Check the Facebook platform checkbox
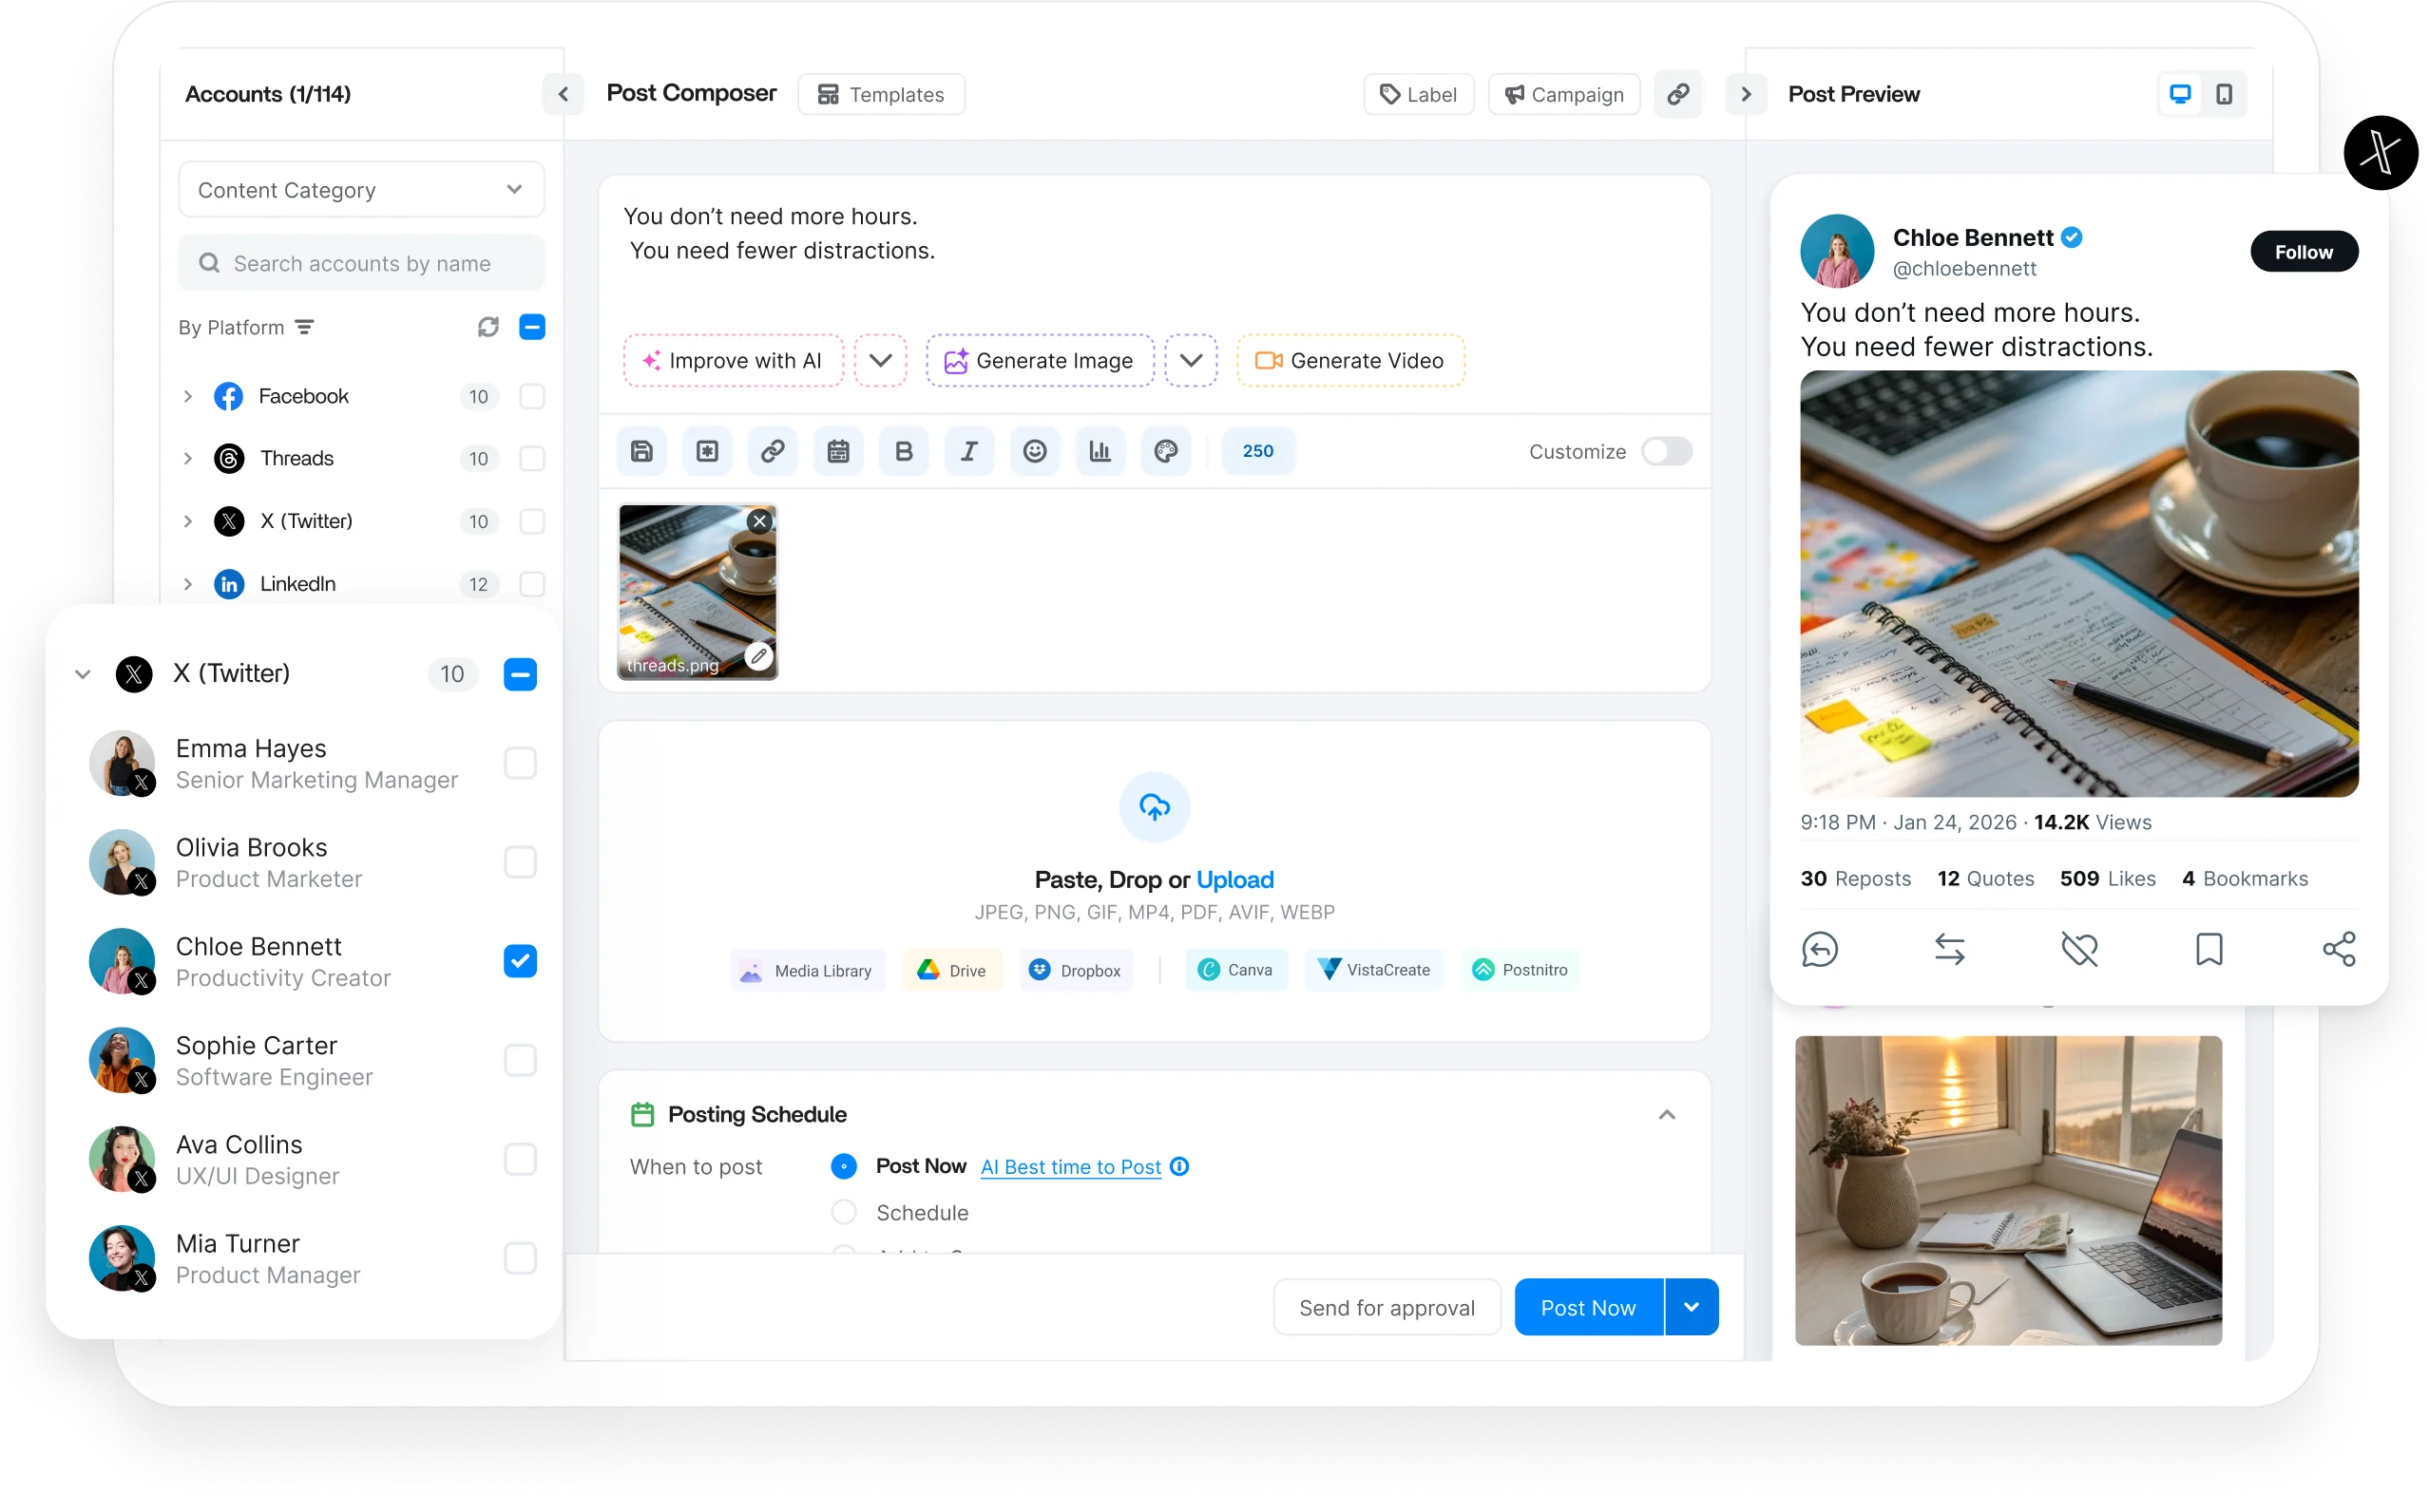Image resolution: width=2429 pixels, height=1512 pixels. point(532,397)
